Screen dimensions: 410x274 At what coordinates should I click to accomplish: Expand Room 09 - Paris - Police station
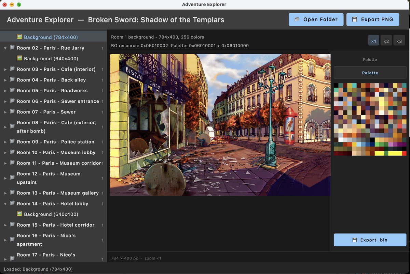[x=5, y=142]
